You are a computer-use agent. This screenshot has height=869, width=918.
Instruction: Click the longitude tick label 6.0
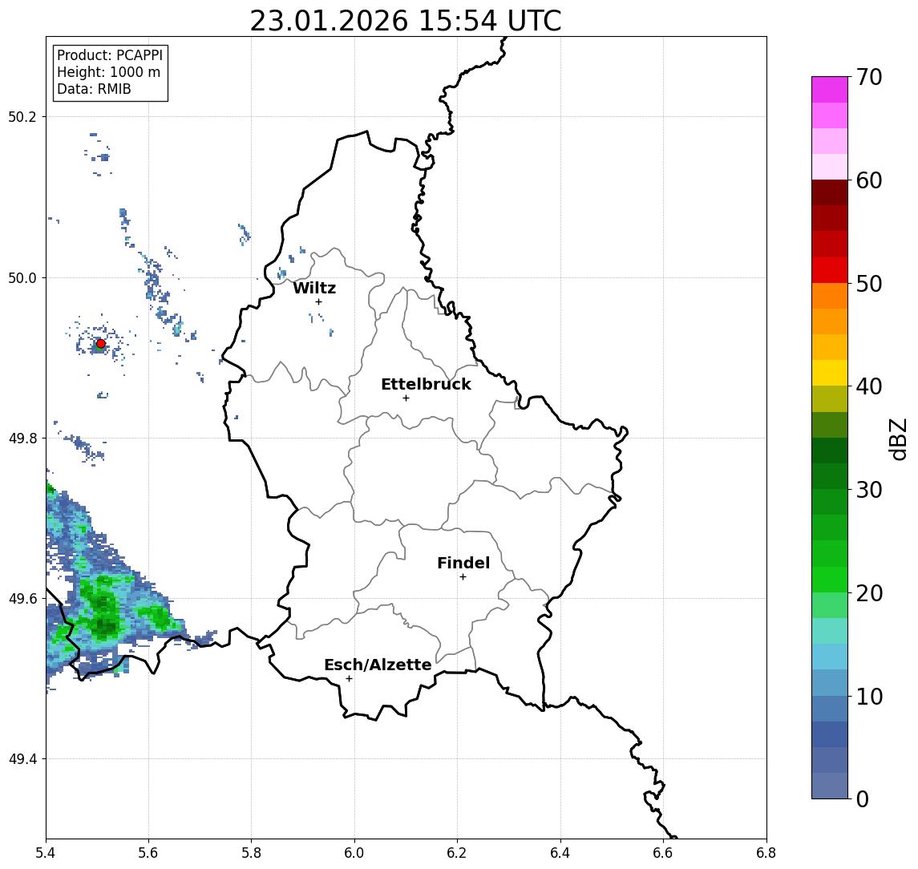tap(354, 853)
